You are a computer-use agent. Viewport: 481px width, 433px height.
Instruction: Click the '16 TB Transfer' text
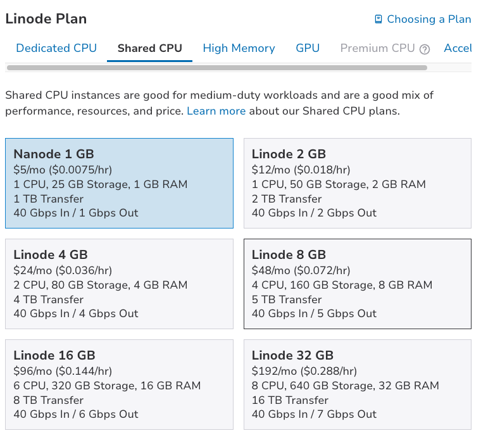pos(290,400)
